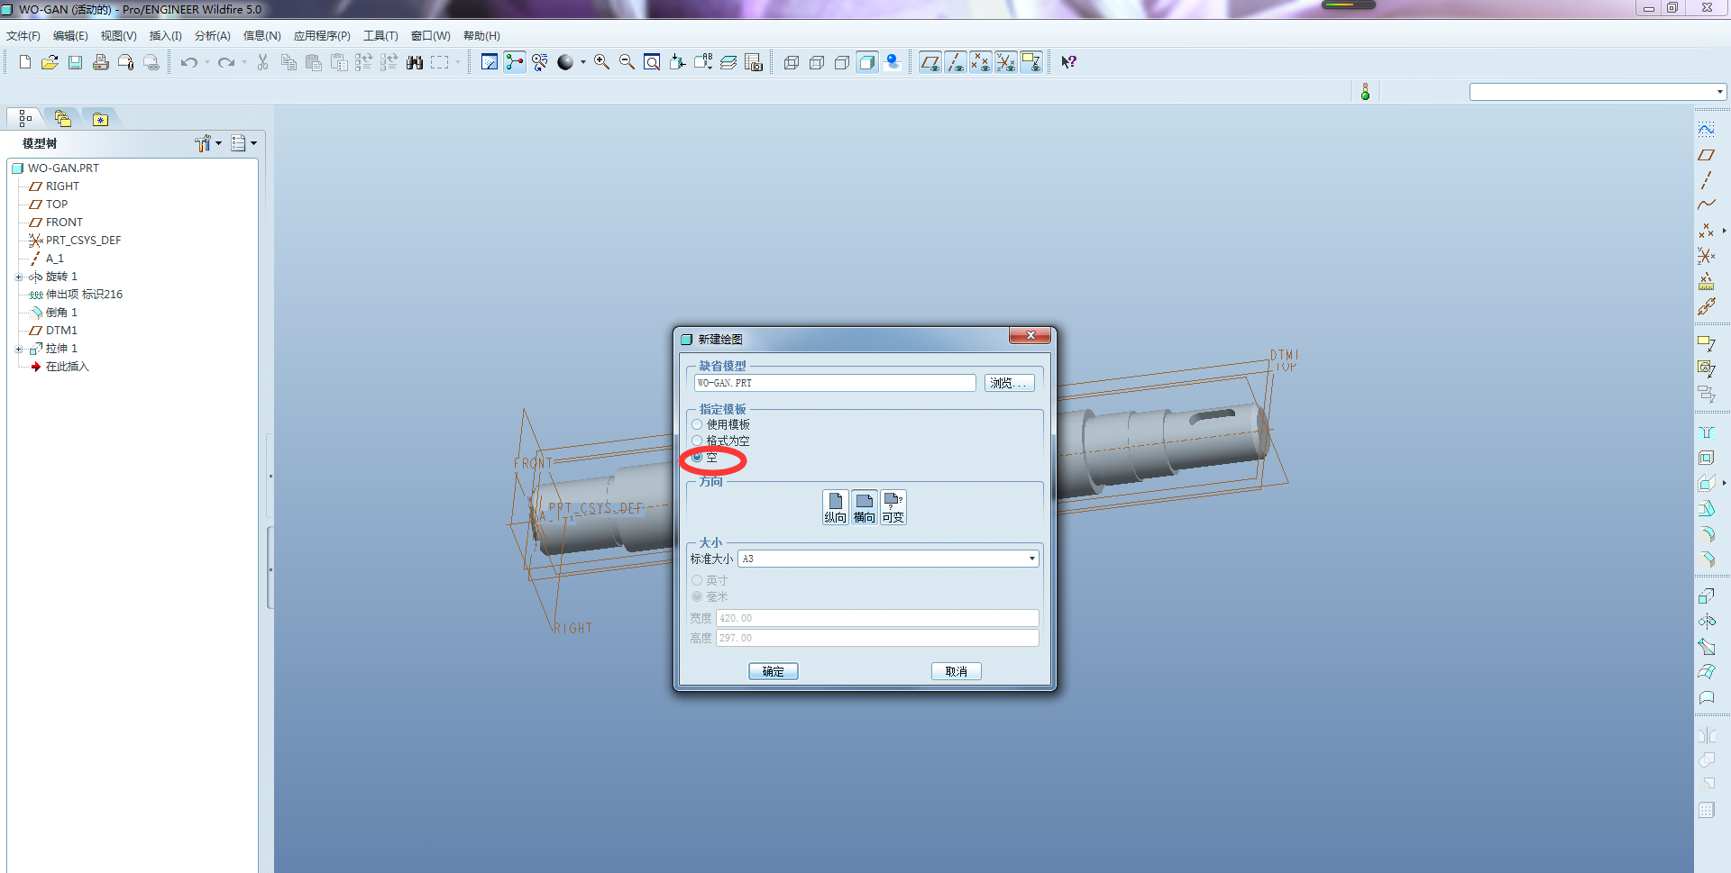
Task: Click the New file icon in toolbar
Action: pos(25,62)
